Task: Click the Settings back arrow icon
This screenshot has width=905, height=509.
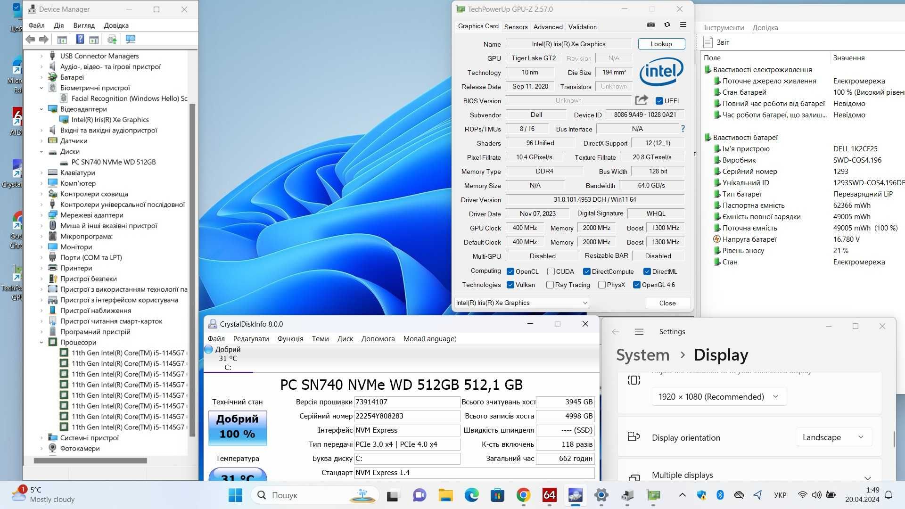Action: 616,332
